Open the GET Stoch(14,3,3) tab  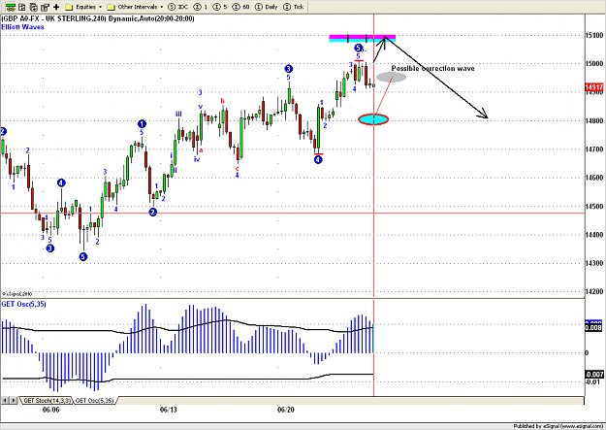coord(47,400)
